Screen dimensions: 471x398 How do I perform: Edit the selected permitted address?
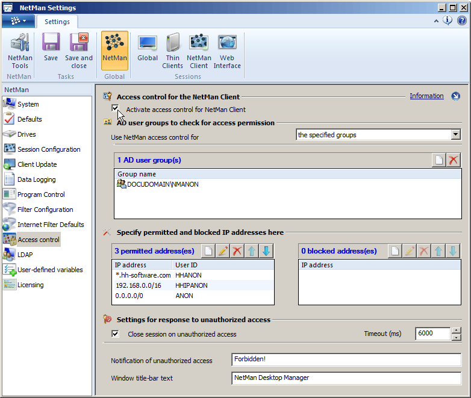(223, 251)
